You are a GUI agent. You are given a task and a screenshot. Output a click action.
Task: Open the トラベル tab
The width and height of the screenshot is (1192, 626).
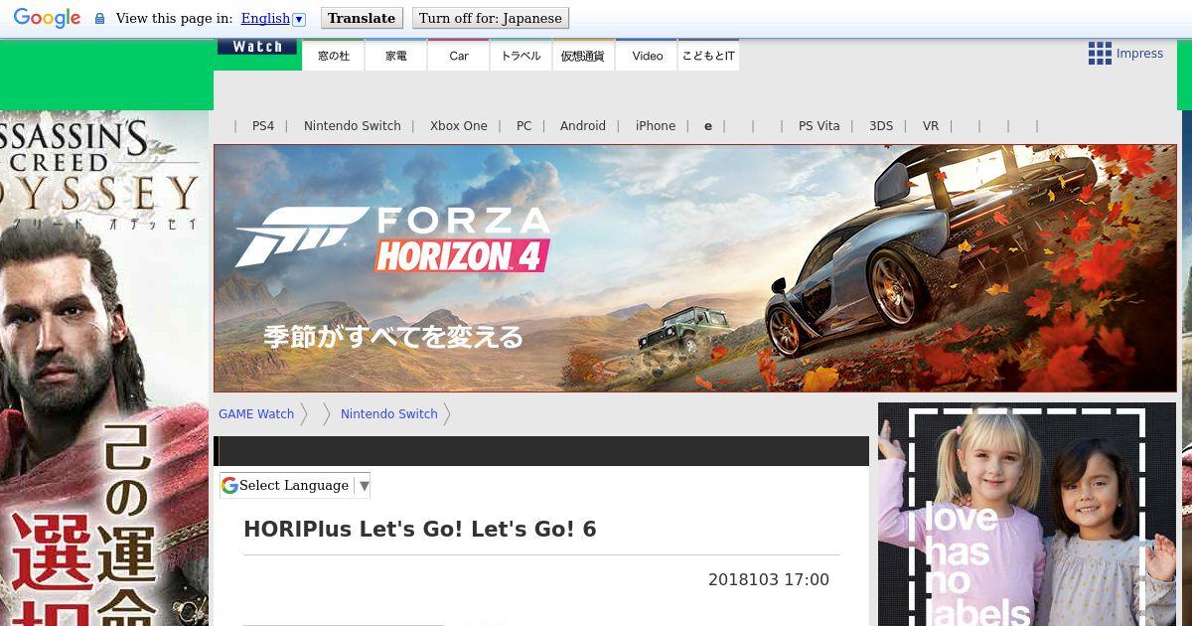pyautogui.click(x=521, y=56)
